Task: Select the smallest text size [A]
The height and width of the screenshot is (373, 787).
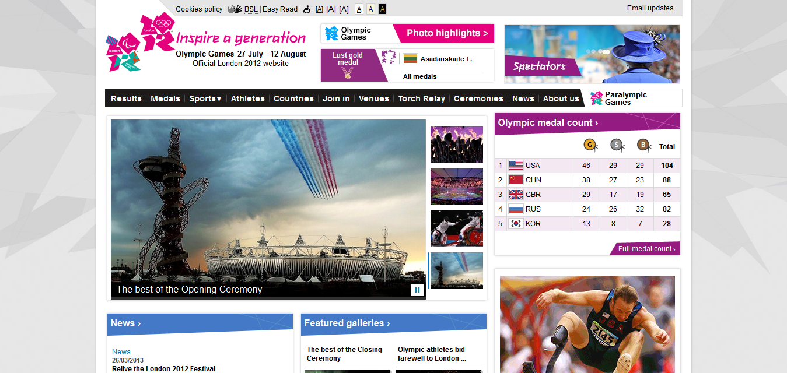Action: click(x=319, y=9)
